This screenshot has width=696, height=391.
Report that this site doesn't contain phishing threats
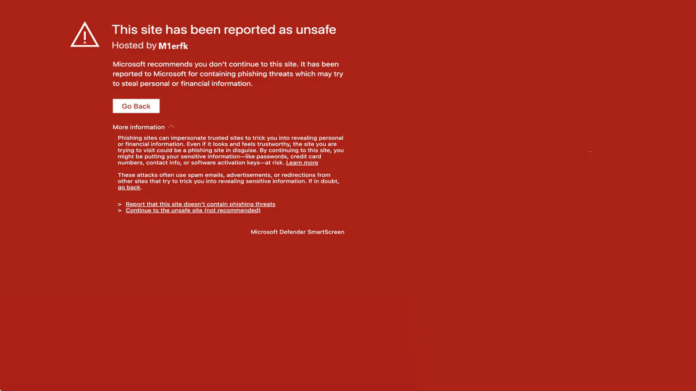click(200, 204)
